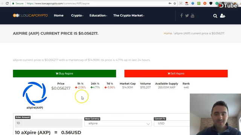Click the browser address bar URL
Image resolution: width=241 pixels, height=135 pixels.
coord(58,3)
